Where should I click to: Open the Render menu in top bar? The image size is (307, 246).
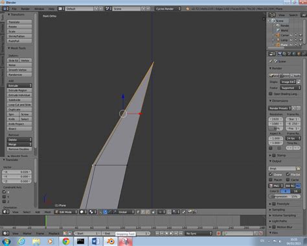pos(25,9)
